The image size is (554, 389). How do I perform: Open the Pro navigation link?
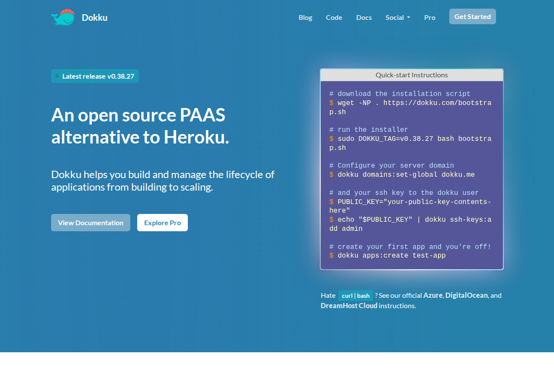coord(430,17)
